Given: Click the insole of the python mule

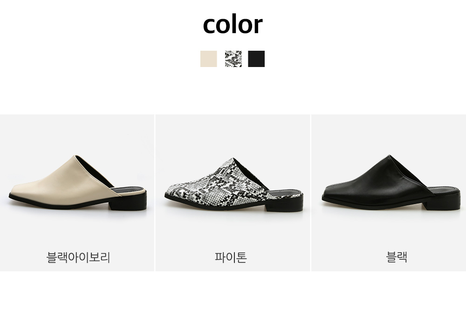Looking at the screenshot, I should [x=285, y=192].
